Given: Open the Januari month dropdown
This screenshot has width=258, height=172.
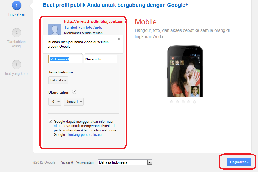Looking at the screenshot, I should (74, 102).
